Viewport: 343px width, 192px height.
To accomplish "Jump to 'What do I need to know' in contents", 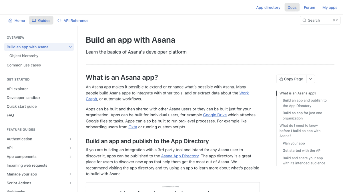I will pyautogui.click(x=300, y=131).
